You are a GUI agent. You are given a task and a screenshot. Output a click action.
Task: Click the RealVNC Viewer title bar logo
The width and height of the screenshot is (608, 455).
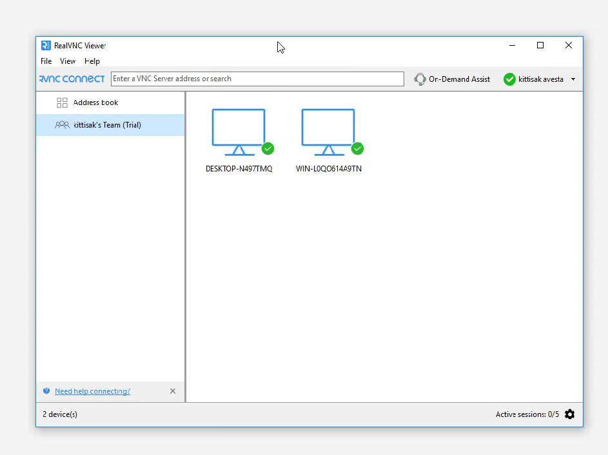pyautogui.click(x=46, y=45)
